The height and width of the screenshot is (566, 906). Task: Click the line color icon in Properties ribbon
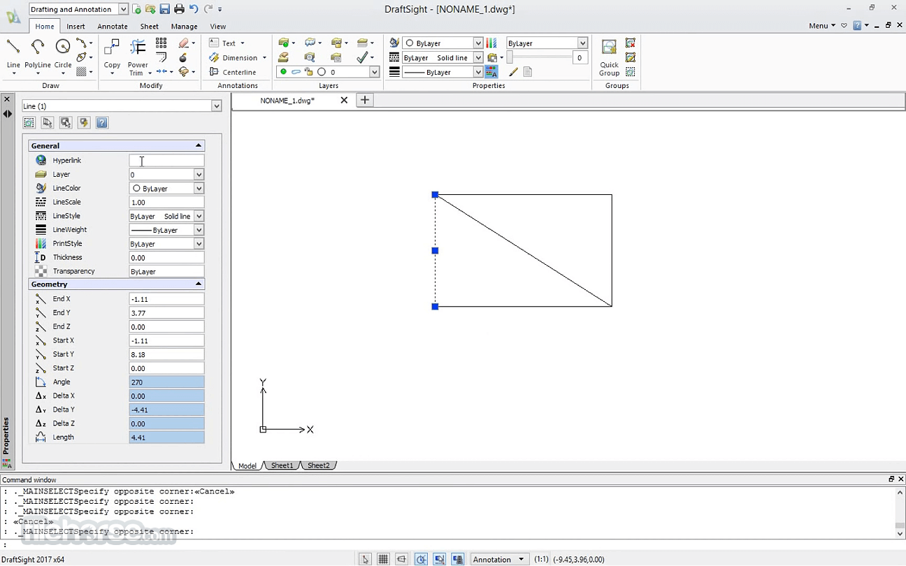pos(394,43)
